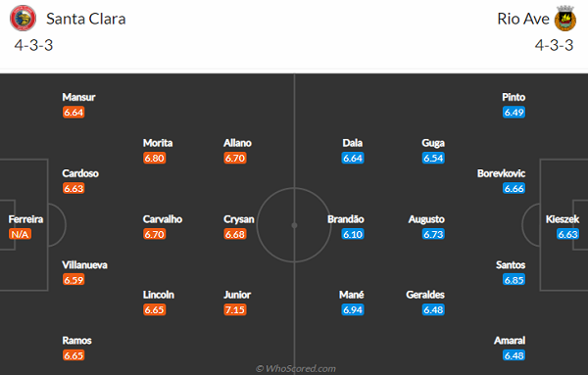This screenshot has height=375, width=588.
Task: Click goalkeeper Kieszek's 6.63 rating
Action: [567, 234]
